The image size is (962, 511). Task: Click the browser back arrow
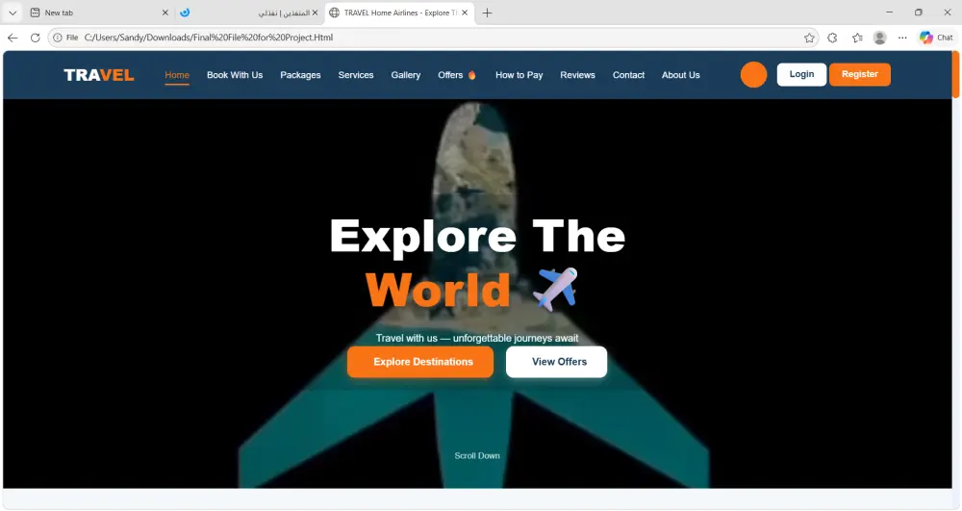(x=13, y=38)
